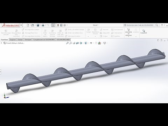Open View Settings monitor icon
The image size is (168, 126).
[x=105, y=43]
